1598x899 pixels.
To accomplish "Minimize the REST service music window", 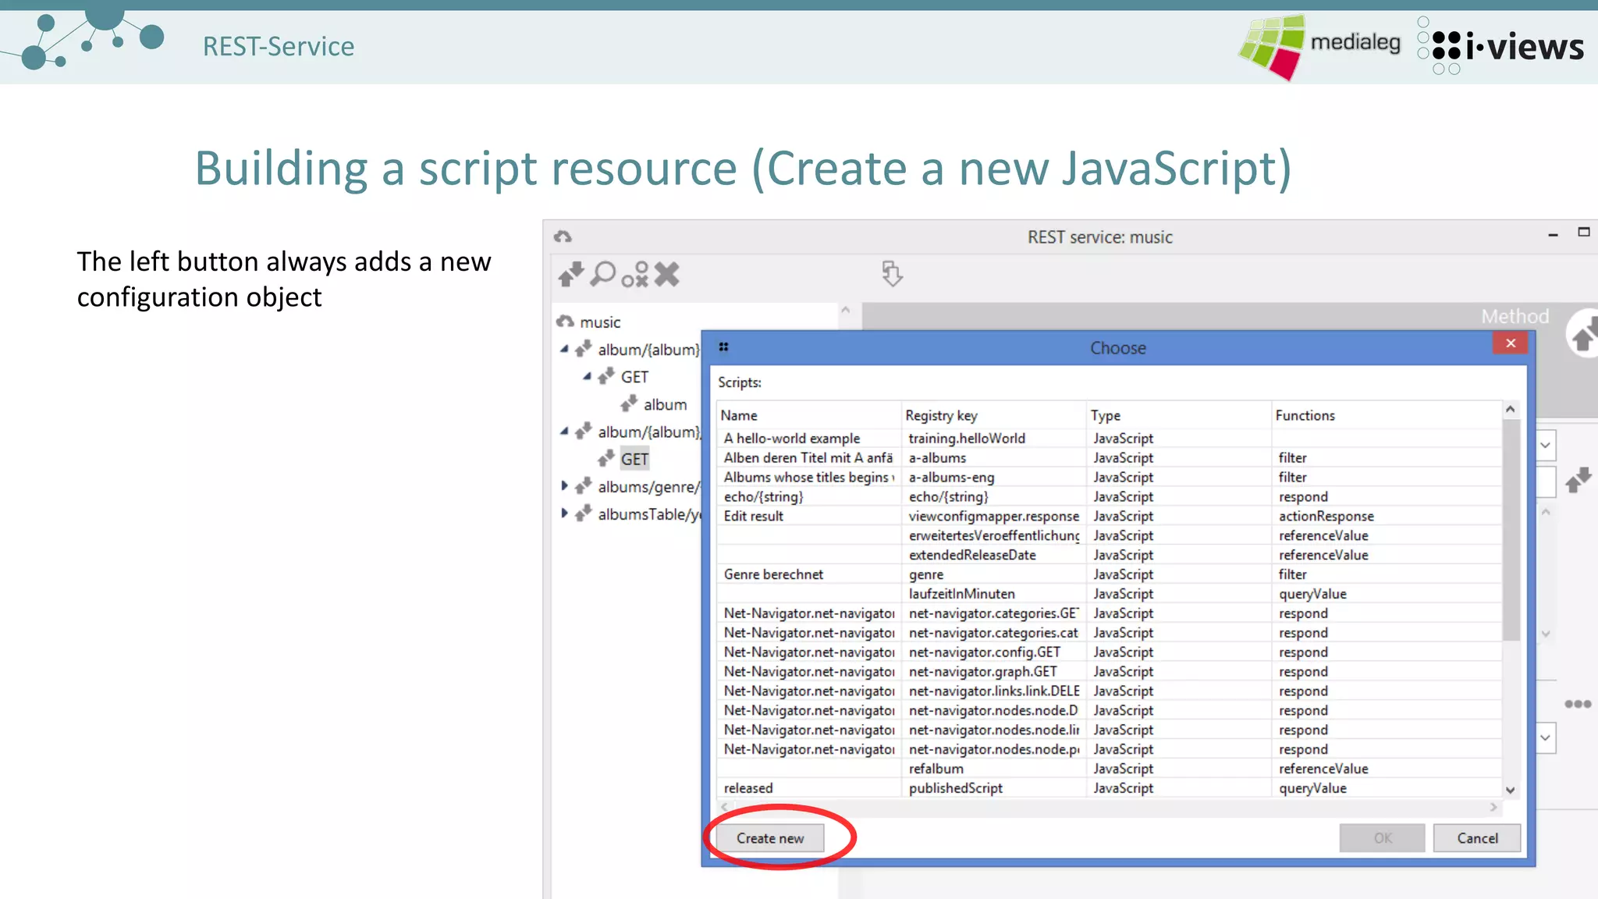I will tap(1554, 234).
